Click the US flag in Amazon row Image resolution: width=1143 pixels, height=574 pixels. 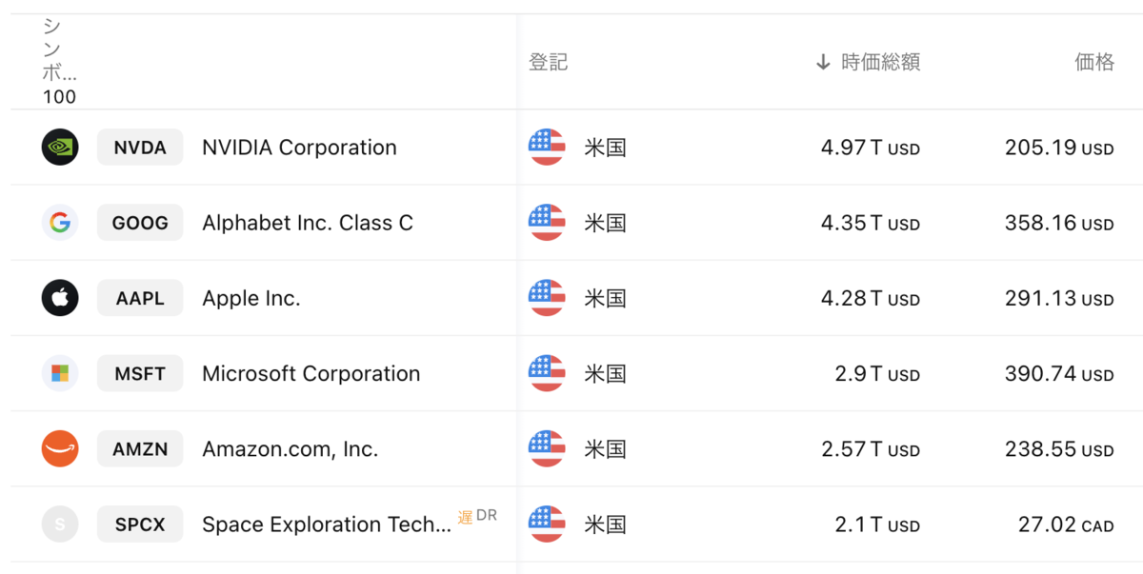[547, 448]
